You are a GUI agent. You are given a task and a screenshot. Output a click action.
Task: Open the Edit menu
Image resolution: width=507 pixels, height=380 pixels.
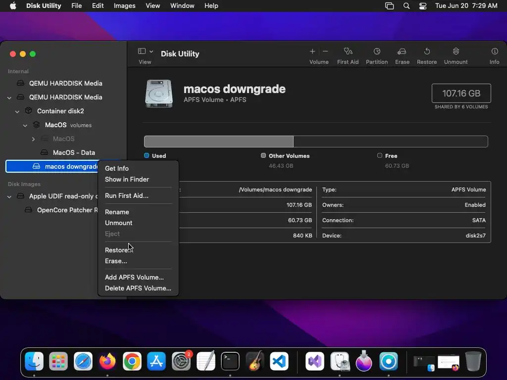[x=98, y=6]
